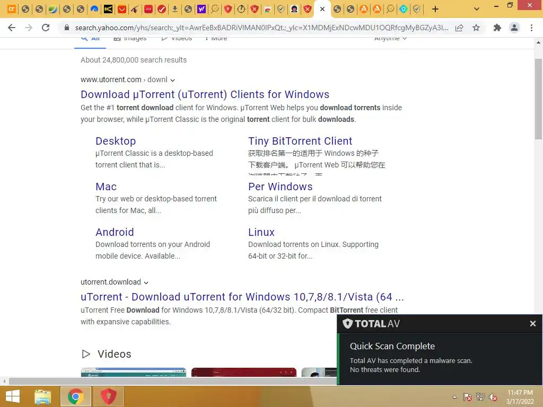Open the Extensions puzzle menu

click(497, 28)
